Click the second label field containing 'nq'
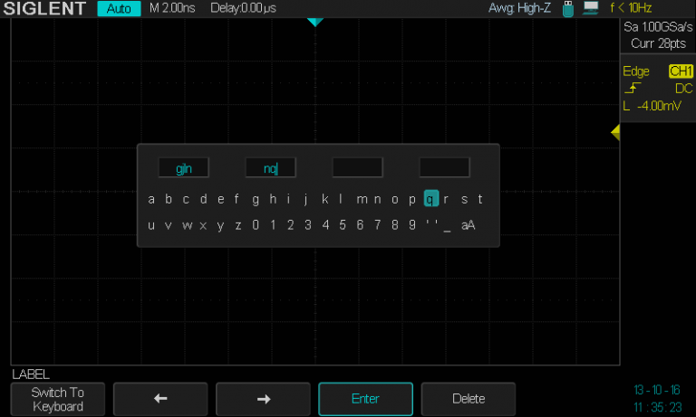Viewport: 696px width, 417px height. pos(270,167)
